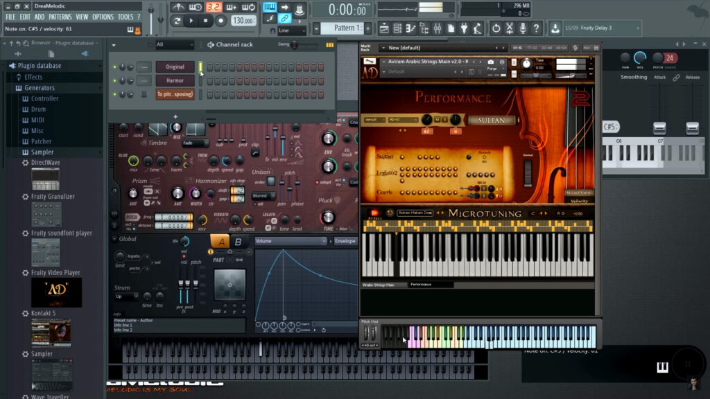This screenshot has height=399, width=710.
Task: Open the ADD menu
Action: click(40, 17)
